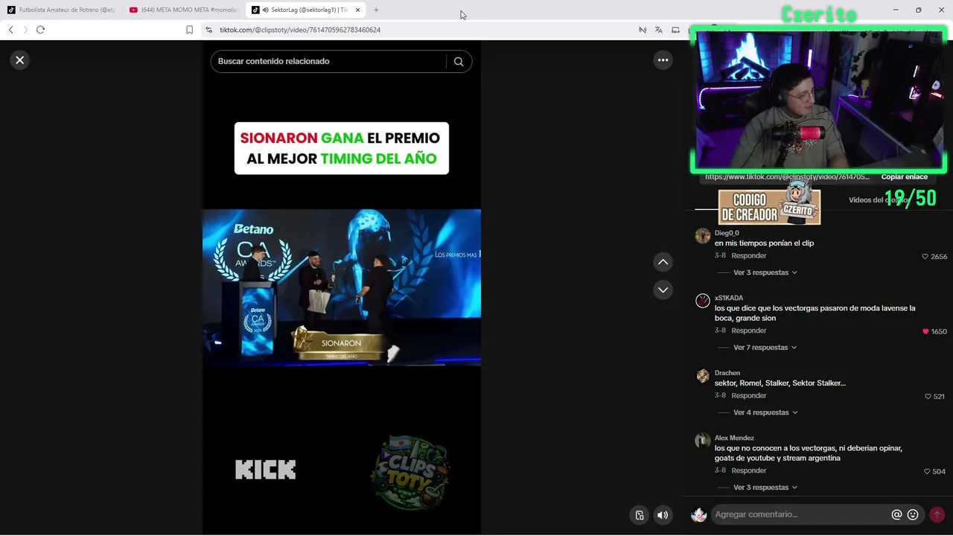Screen dimensions: 953x536
Task: Click username 'Alex Mendez'
Action: pos(734,438)
